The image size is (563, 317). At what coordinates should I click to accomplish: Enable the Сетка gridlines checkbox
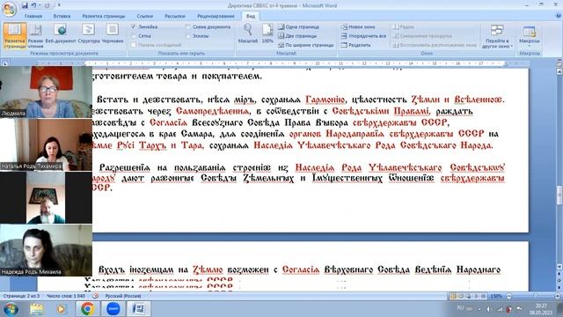(x=134, y=36)
